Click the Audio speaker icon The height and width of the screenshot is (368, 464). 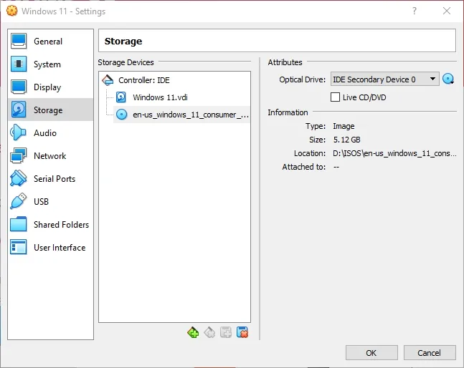point(18,132)
